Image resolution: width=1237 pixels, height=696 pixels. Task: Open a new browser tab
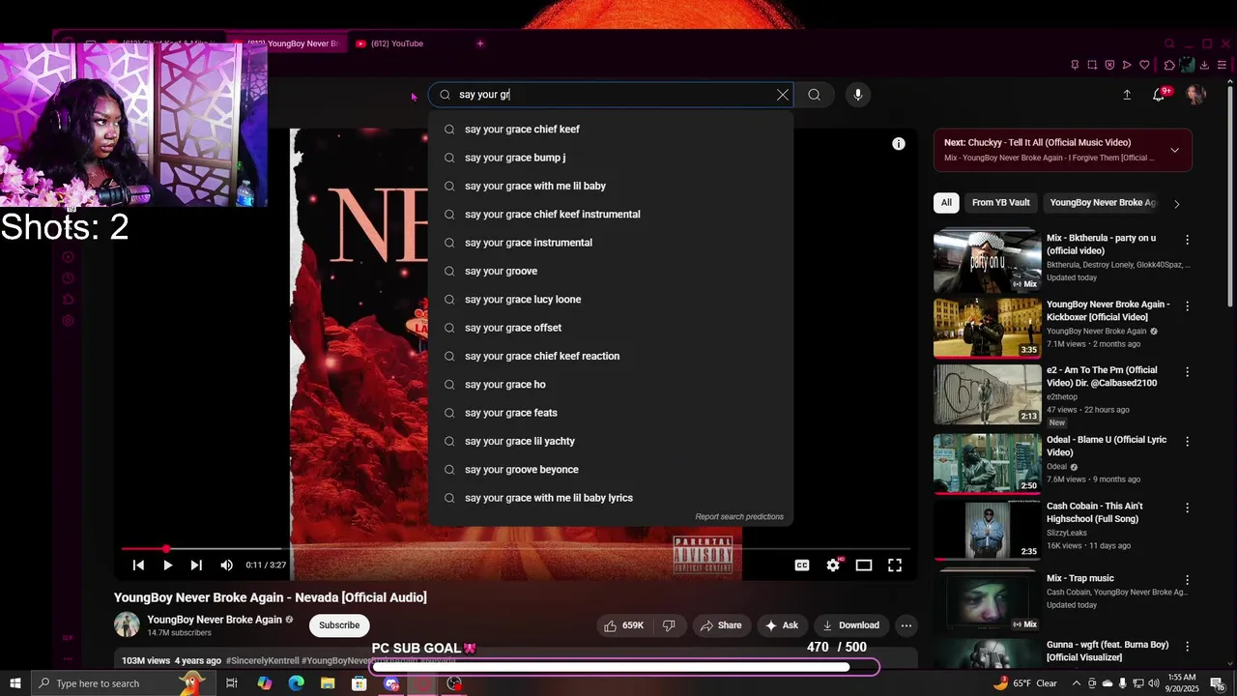pyautogui.click(x=480, y=43)
